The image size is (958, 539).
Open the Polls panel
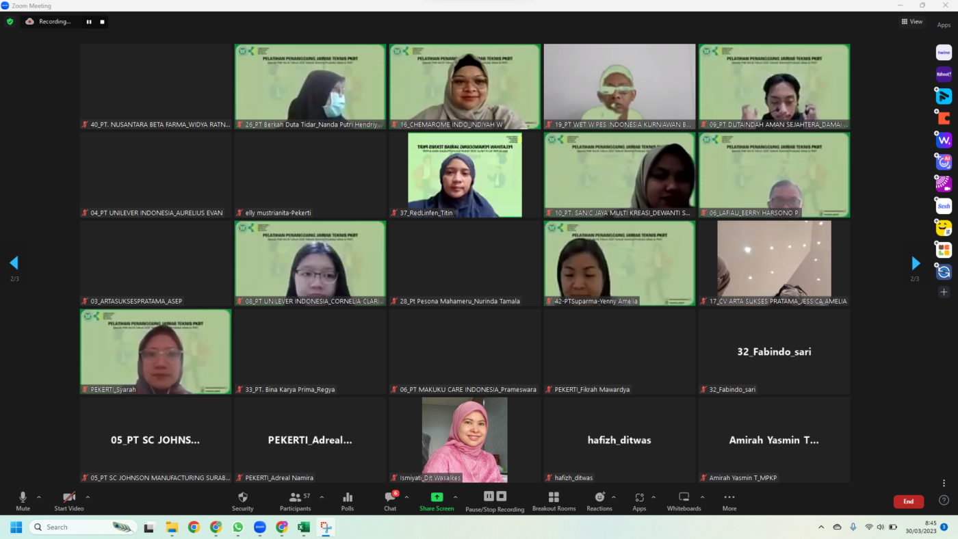(x=348, y=501)
